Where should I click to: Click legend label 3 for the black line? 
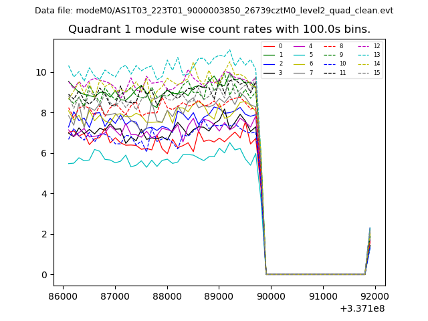(x=280, y=72)
